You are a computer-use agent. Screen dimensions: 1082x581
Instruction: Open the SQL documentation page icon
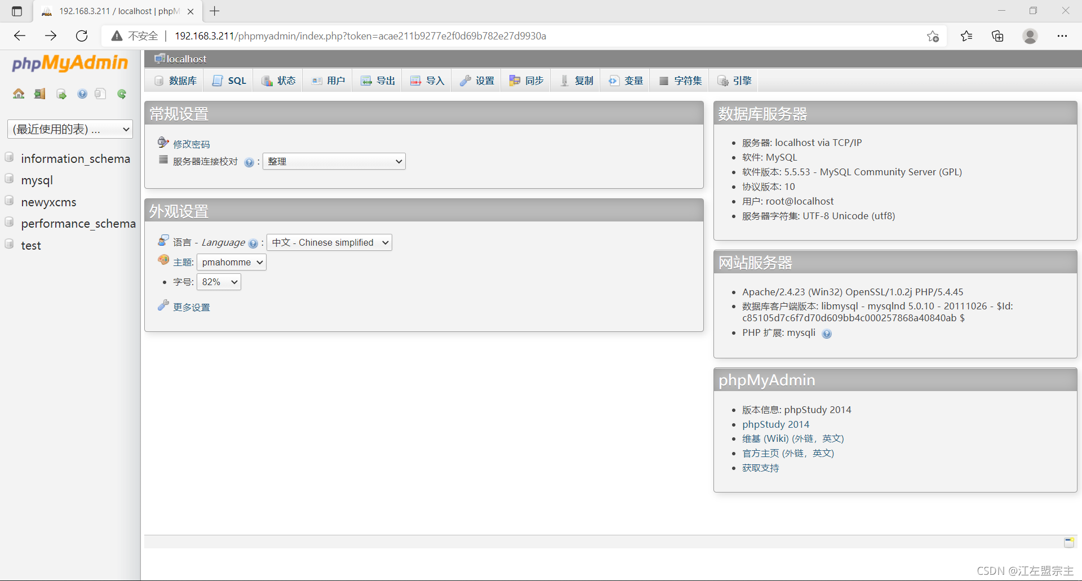(101, 94)
